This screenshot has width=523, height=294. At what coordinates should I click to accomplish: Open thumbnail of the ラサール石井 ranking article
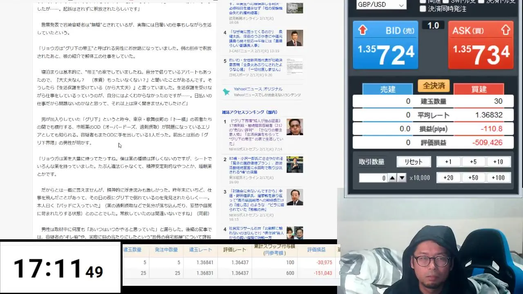click(x=295, y=233)
